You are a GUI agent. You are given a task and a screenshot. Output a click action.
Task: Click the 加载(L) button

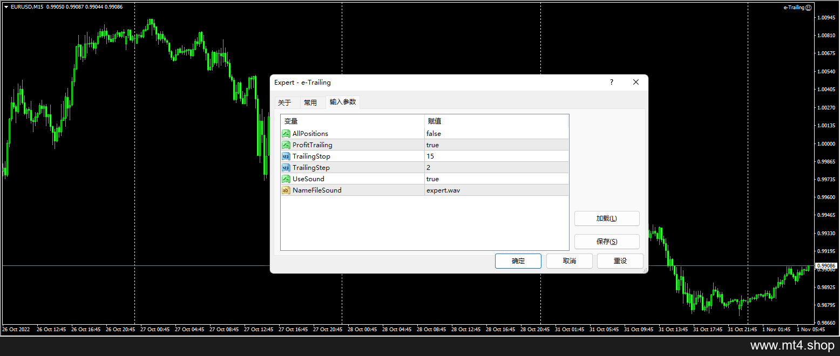point(607,218)
